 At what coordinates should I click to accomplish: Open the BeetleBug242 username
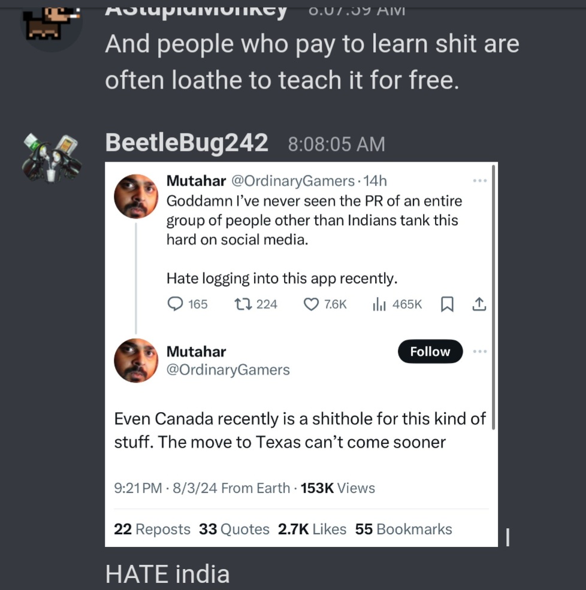click(x=186, y=143)
